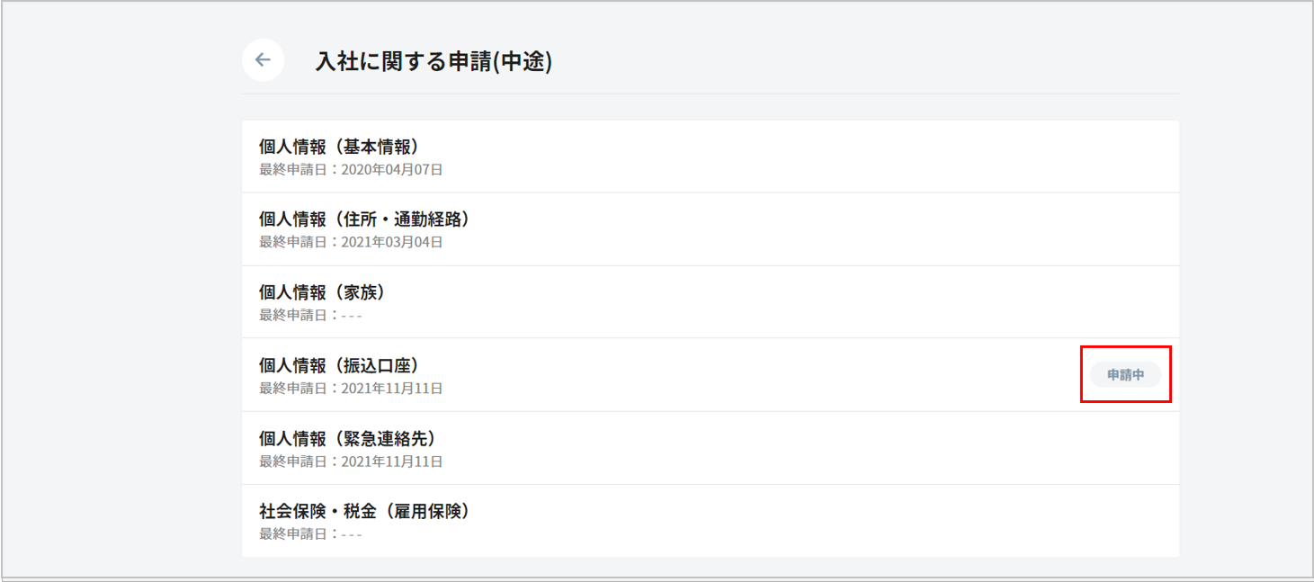The width and height of the screenshot is (1314, 582).
Task: Click 最終申請日 label under 緊急連絡先 entry
Action: click(x=295, y=461)
